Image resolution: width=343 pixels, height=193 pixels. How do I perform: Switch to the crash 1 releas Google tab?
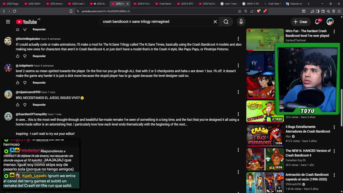click(229, 4)
